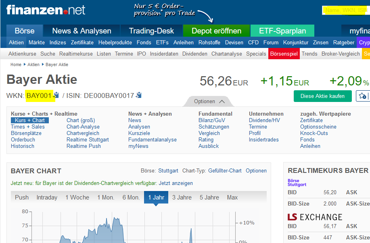This screenshot has height=243, width=370.
Task: Open Insidertrades link
Action: point(263,139)
